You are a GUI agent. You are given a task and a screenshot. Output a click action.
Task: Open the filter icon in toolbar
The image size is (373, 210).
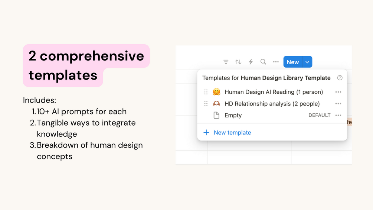(x=226, y=62)
